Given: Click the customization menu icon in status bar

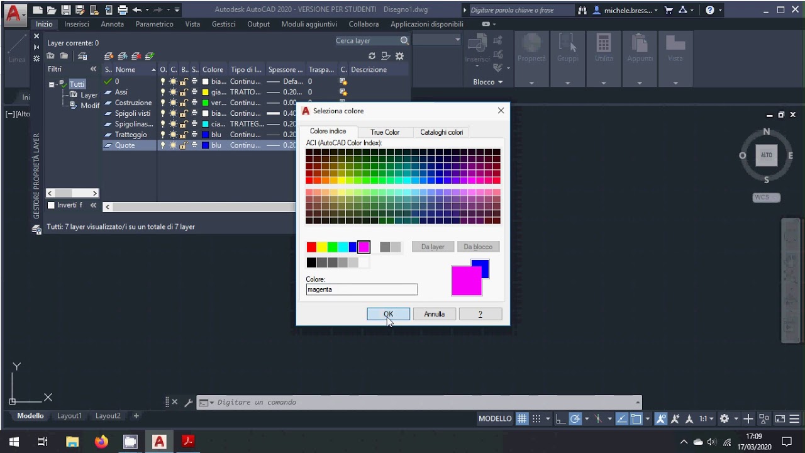Looking at the screenshot, I should [794, 418].
